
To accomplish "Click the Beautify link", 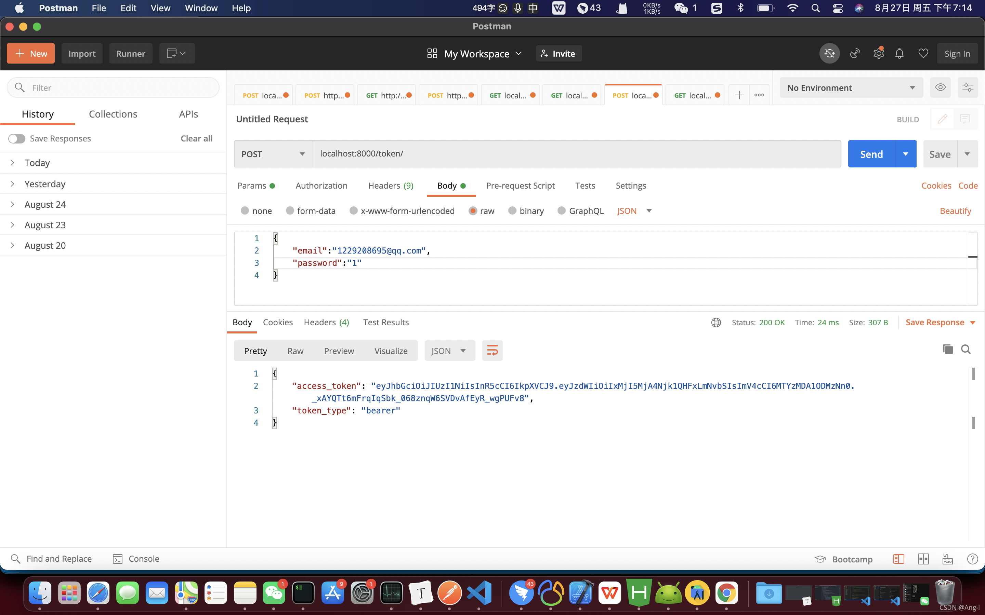I will [x=955, y=211].
